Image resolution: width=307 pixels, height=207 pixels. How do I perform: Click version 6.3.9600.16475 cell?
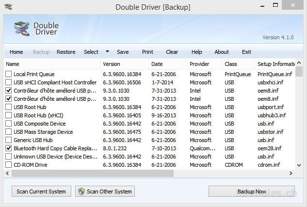(x=122, y=132)
